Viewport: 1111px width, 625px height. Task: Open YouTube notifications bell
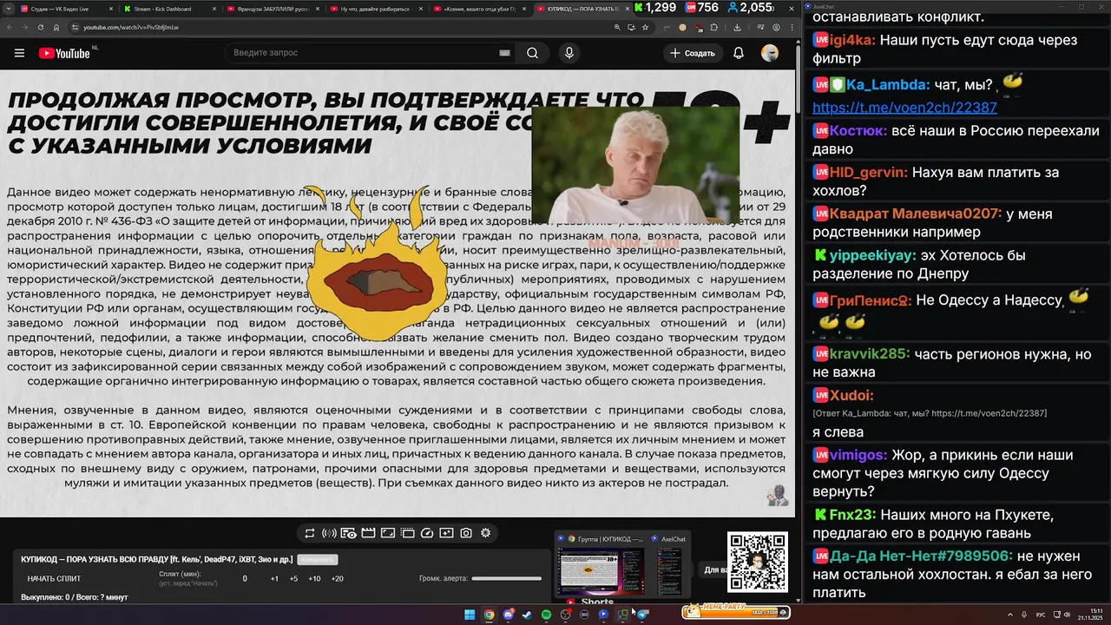coord(739,53)
